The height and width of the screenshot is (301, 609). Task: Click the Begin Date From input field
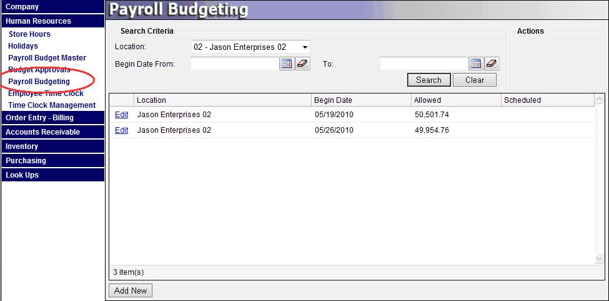tap(234, 64)
